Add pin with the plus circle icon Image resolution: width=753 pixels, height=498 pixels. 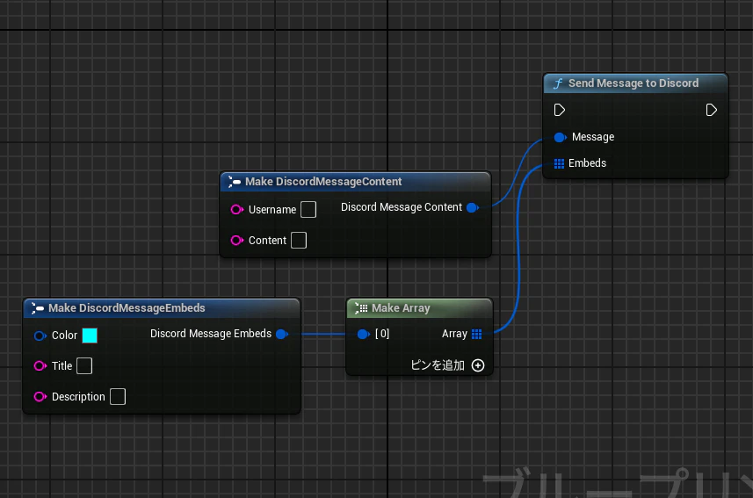pyautogui.click(x=478, y=365)
